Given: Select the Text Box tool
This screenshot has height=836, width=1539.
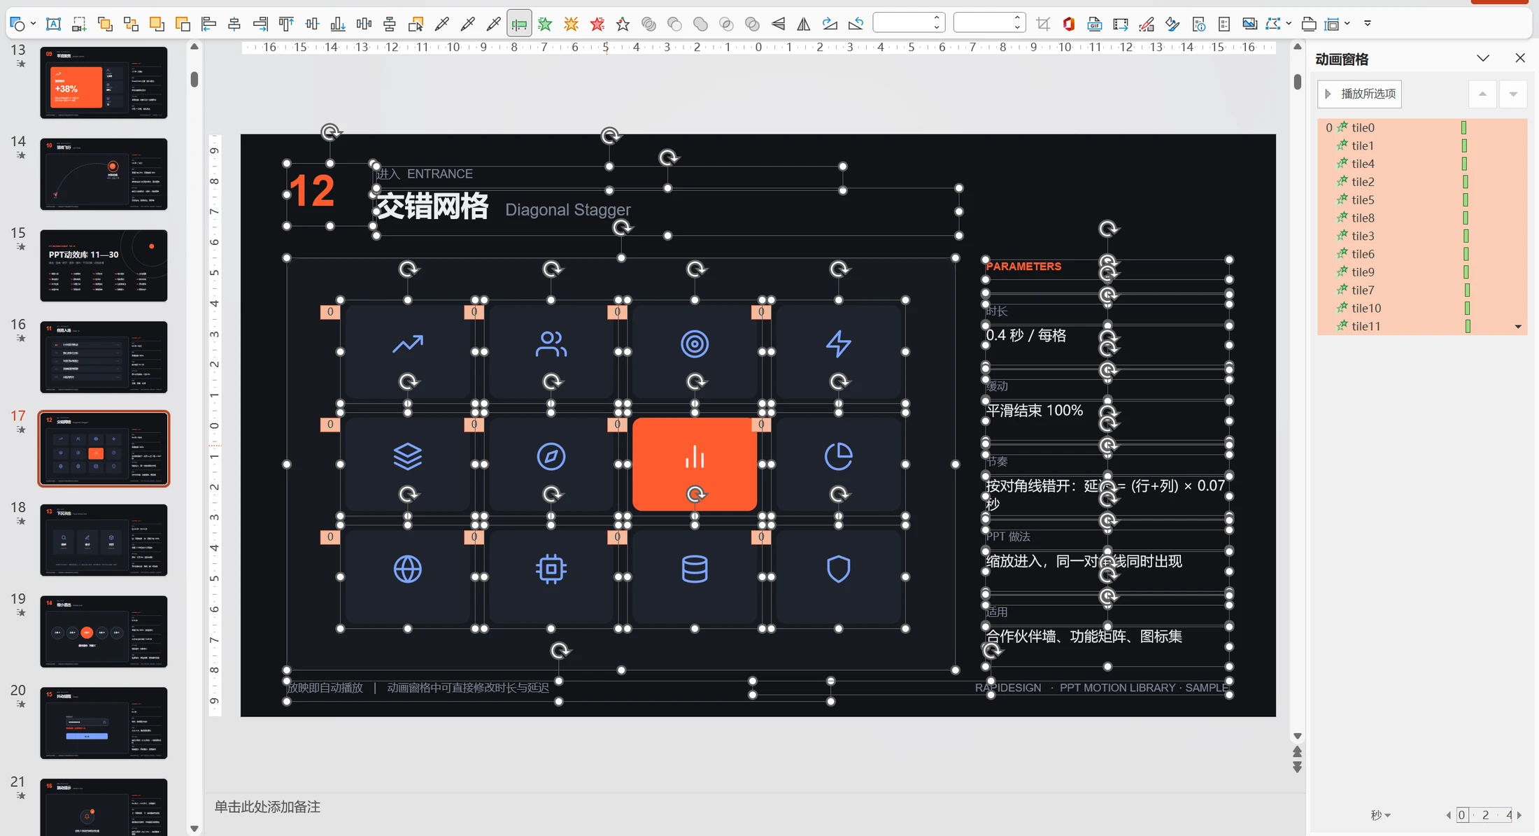Looking at the screenshot, I should 53,24.
